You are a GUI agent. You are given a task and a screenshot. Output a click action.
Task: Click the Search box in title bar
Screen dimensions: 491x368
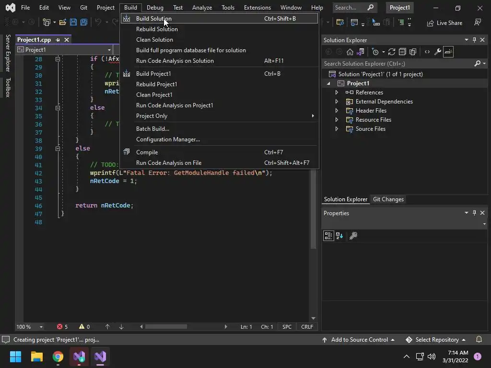(x=354, y=8)
